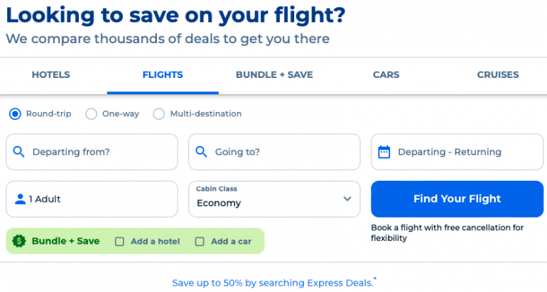
Task: Go to the Cars tab
Action: 386,74
